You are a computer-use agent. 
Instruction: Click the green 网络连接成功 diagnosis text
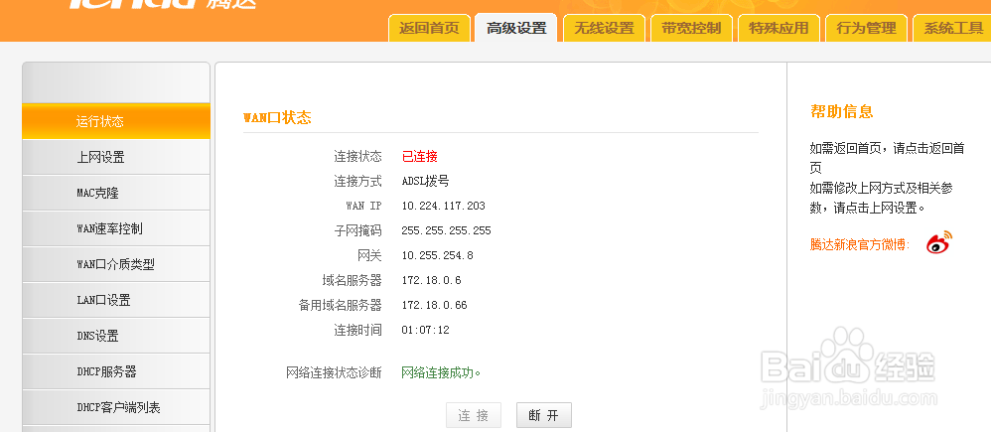coord(441,372)
